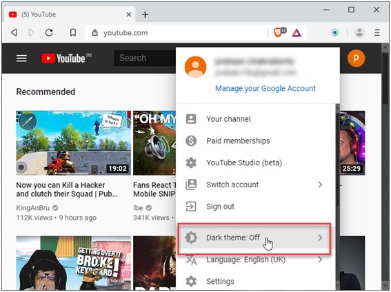Reload the YouTube page
The height and width of the screenshot is (292, 391).
[x=49, y=32]
